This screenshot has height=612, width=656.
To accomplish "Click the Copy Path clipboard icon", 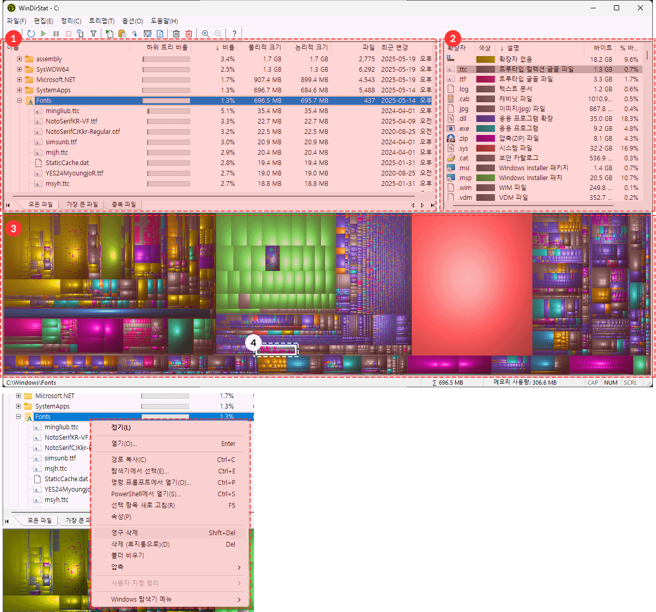I will (122, 34).
